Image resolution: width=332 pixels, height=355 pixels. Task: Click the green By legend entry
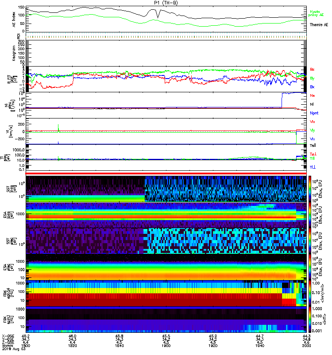(x=313, y=78)
